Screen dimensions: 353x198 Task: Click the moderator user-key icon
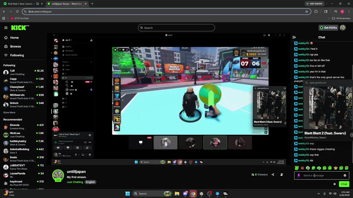(282, 175)
